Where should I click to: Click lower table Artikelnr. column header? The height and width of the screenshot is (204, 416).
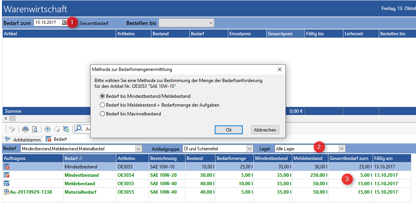[x=133, y=158]
